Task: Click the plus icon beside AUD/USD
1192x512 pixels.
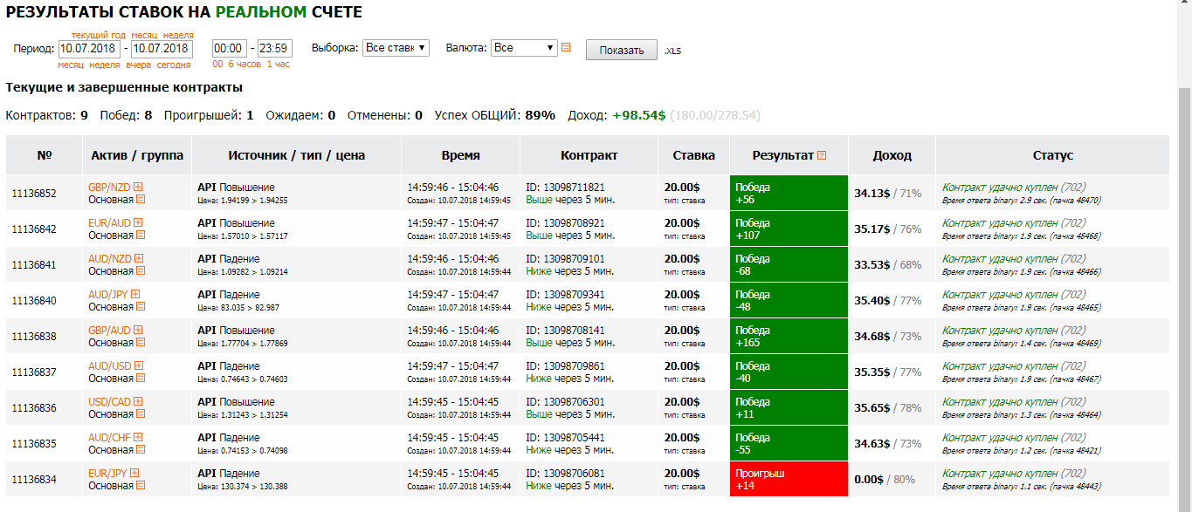Action: pyautogui.click(x=139, y=365)
